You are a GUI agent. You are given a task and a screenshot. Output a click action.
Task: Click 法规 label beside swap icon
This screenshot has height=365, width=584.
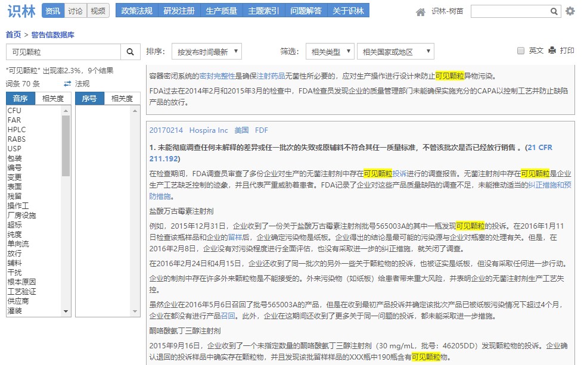coord(82,84)
